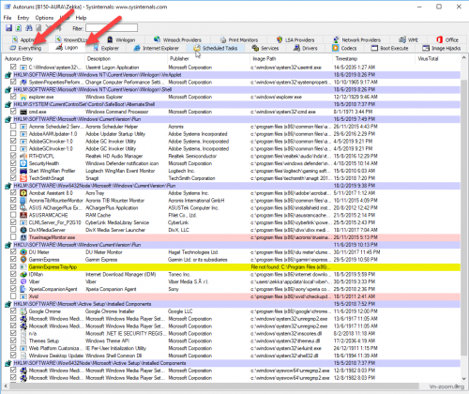Sort by the Description column header

126,59
